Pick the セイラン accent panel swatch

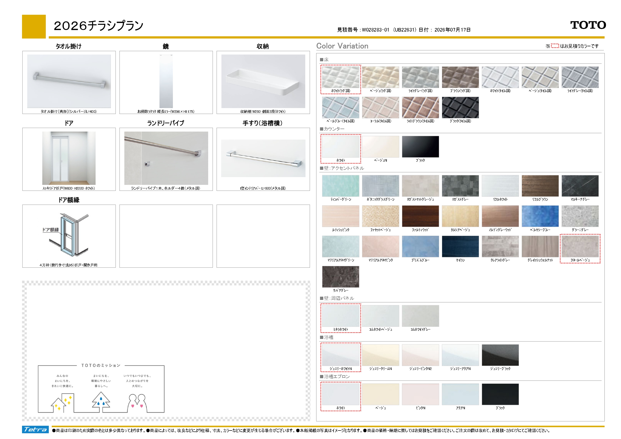pos(460,246)
